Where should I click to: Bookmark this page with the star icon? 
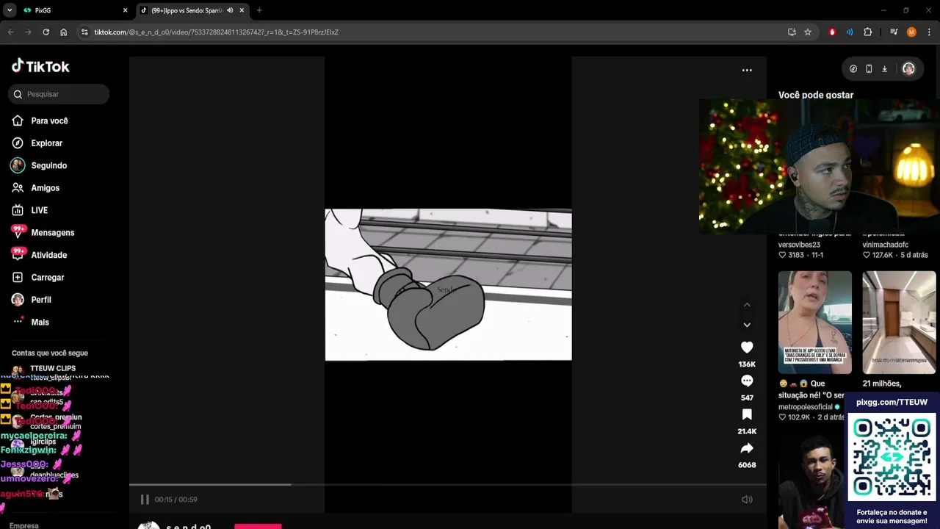[x=808, y=32]
